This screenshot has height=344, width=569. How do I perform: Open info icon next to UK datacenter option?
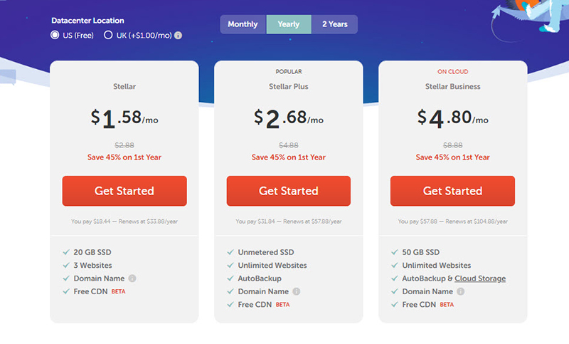click(179, 35)
